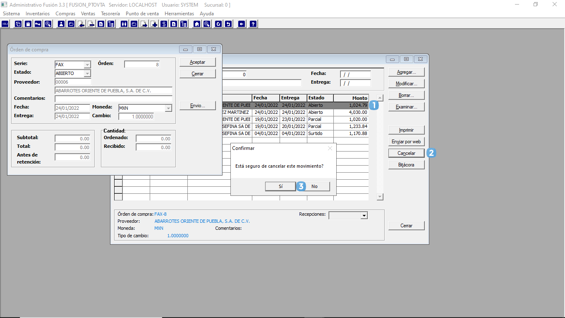Screen dimensions: 565x318
Task: Click the home toolbar icon
Action: pyautogui.click(x=197, y=24)
